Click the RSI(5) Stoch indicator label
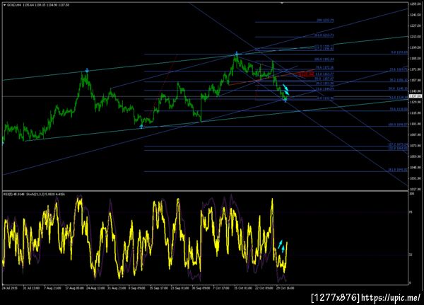Screen dimensions: 424x305 [x=34, y=194]
